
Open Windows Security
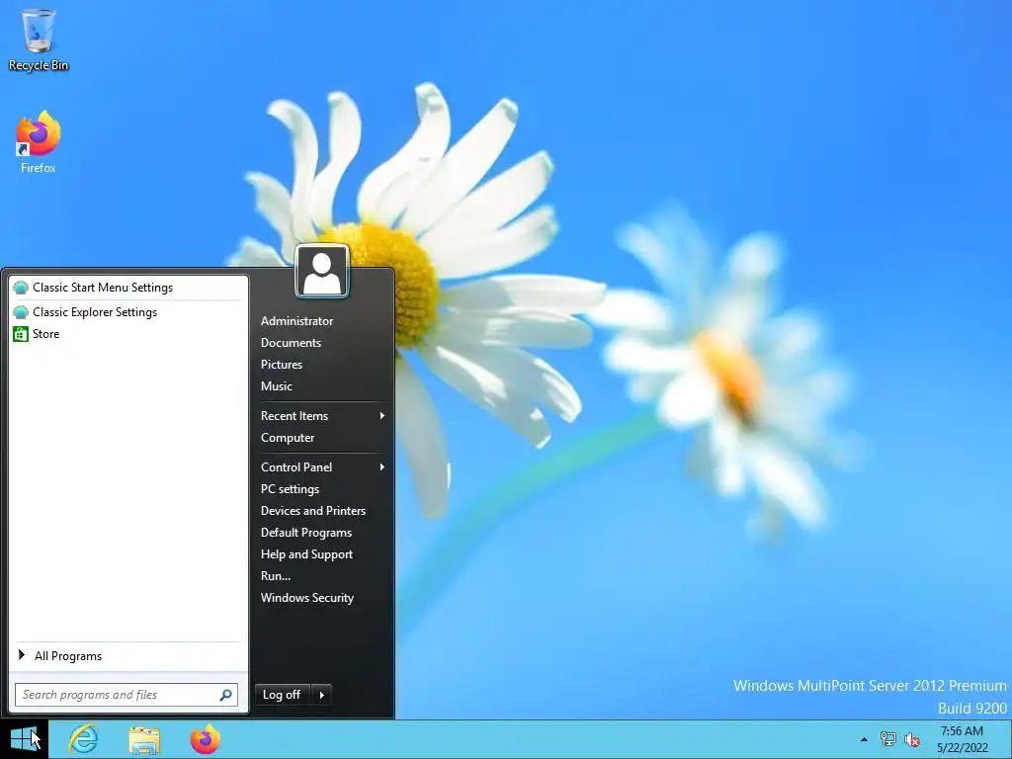307,598
